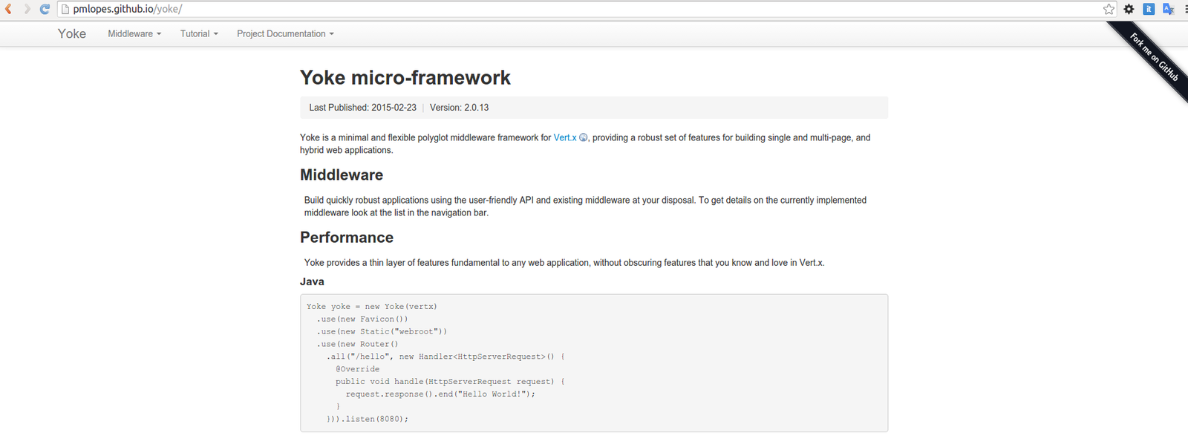Click the "Yoke micro-framework" heading

click(405, 77)
